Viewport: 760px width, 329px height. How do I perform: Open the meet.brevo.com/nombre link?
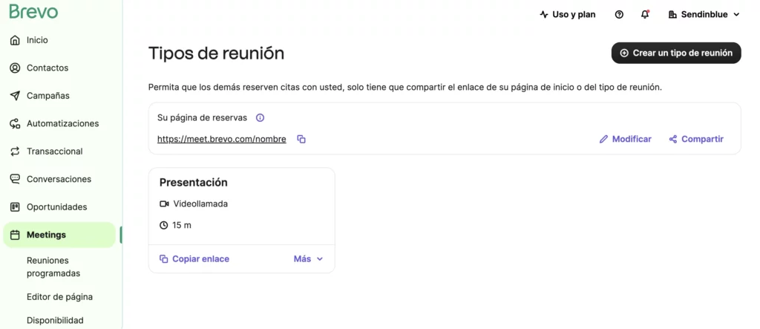[221, 139]
